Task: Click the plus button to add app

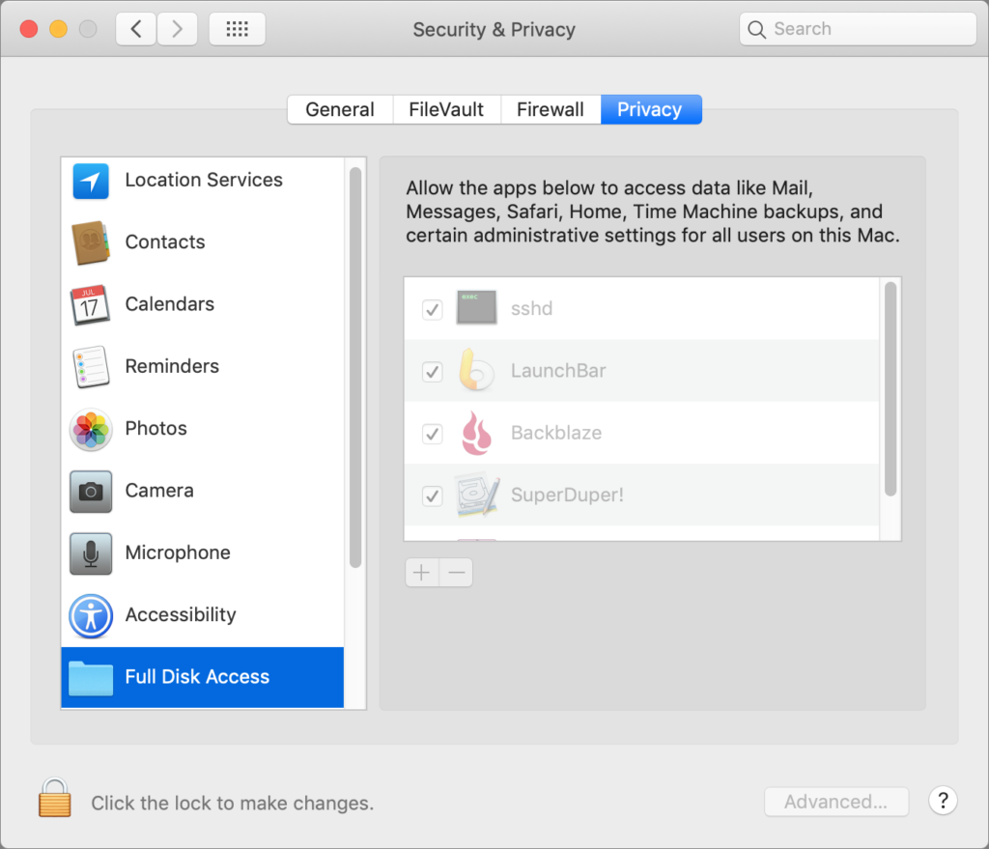Action: pyautogui.click(x=422, y=573)
